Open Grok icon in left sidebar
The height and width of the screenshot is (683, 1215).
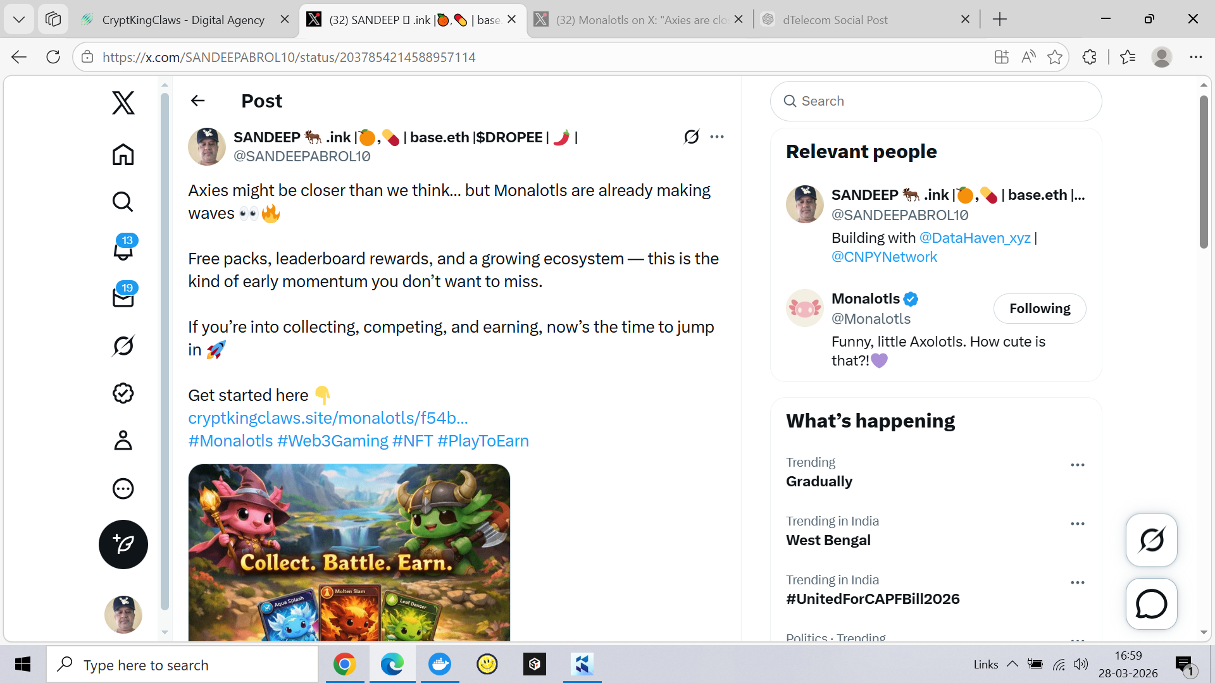[x=123, y=345]
